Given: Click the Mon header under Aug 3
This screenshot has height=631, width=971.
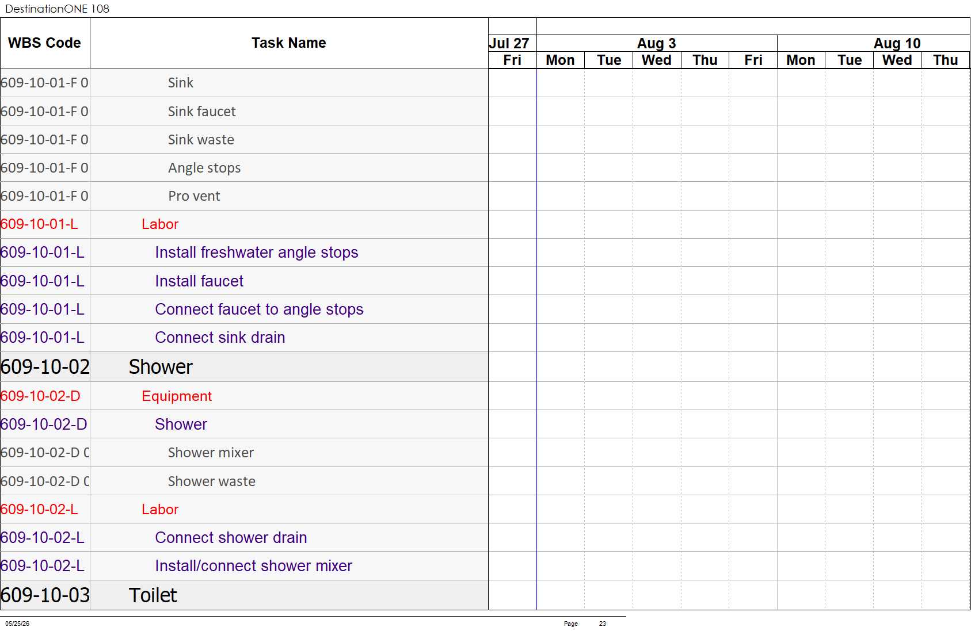Looking at the screenshot, I should [x=561, y=60].
